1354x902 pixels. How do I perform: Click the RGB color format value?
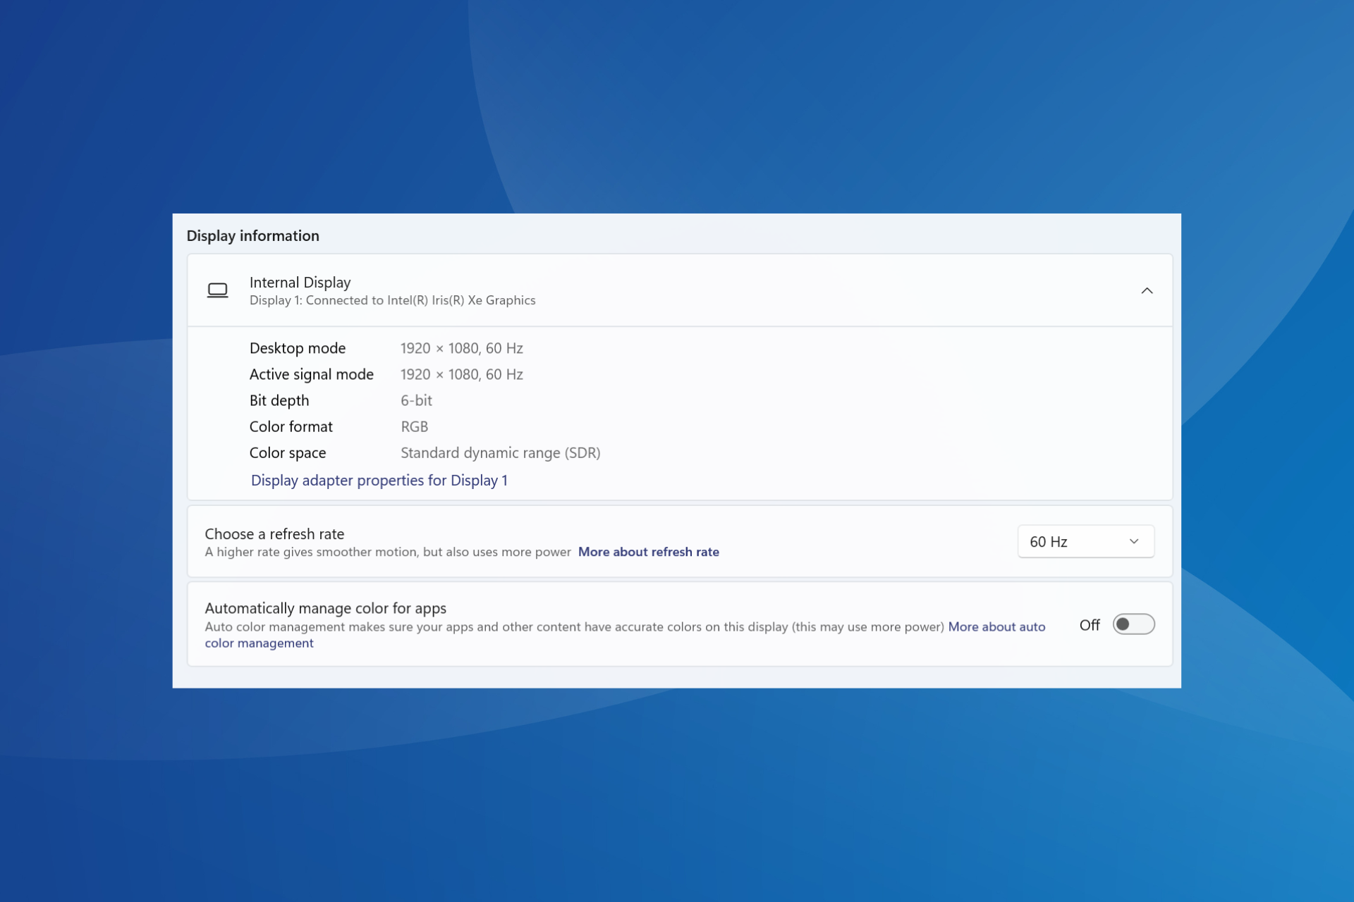pos(414,426)
